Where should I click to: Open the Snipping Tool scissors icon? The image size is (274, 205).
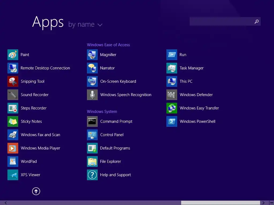13,81
